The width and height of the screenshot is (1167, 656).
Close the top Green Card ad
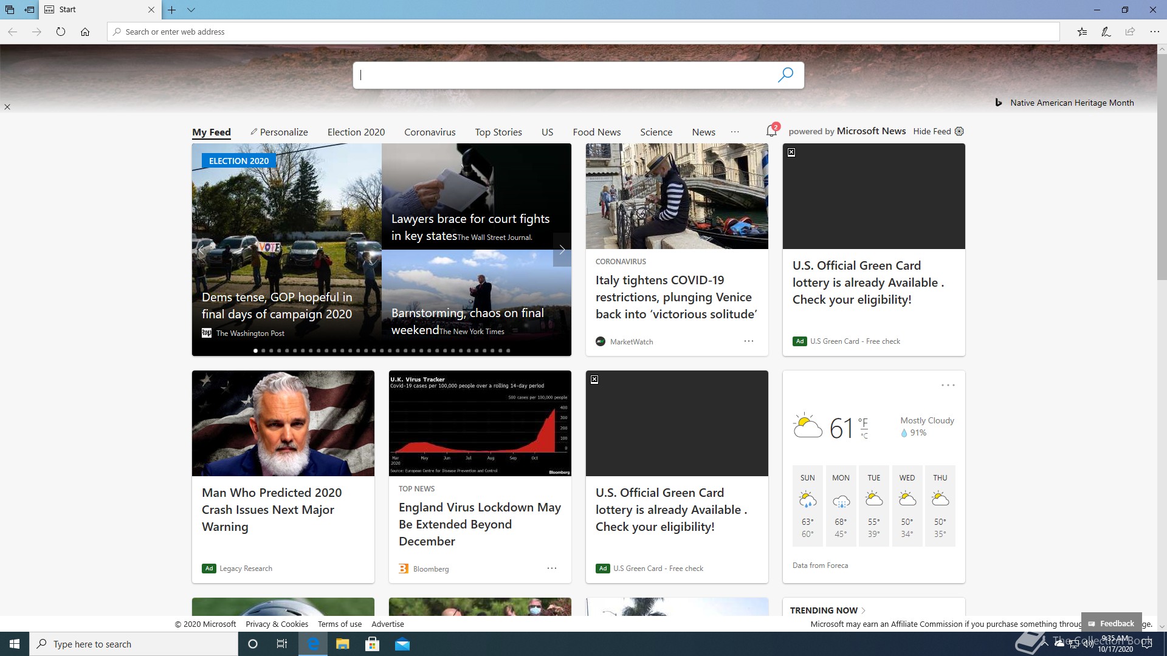791,152
